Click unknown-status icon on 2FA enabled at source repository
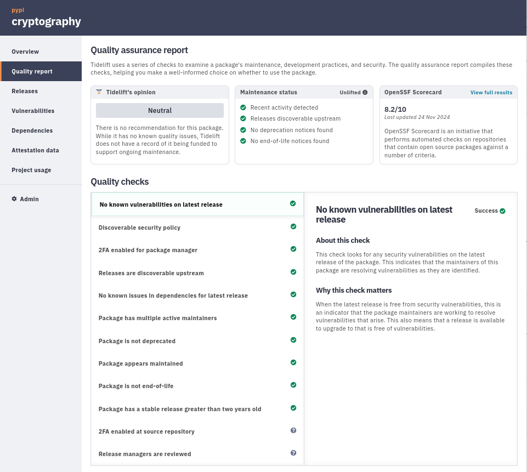Viewport: 527px width, 472px height. tap(293, 430)
